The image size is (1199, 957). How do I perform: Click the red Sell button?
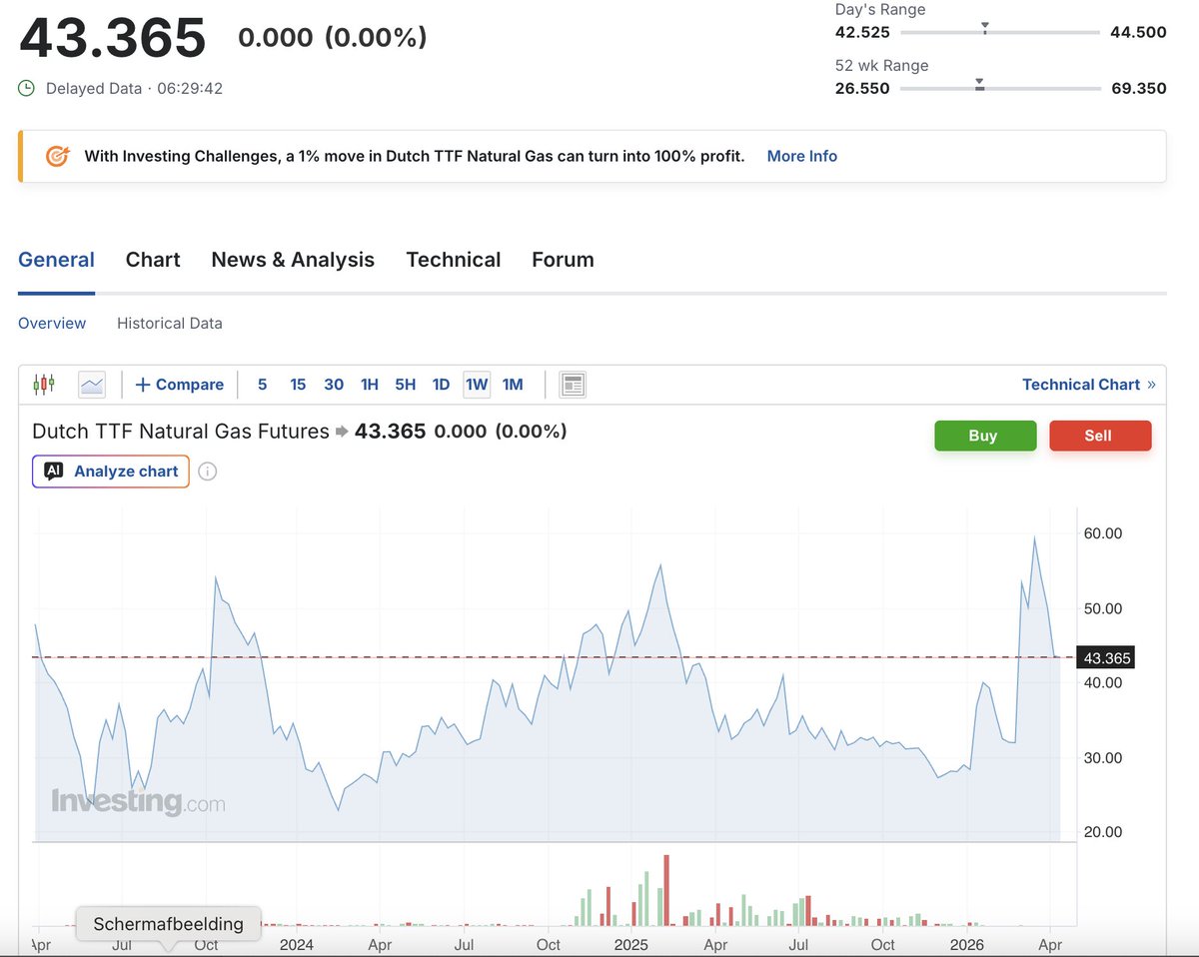click(1098, 436)
